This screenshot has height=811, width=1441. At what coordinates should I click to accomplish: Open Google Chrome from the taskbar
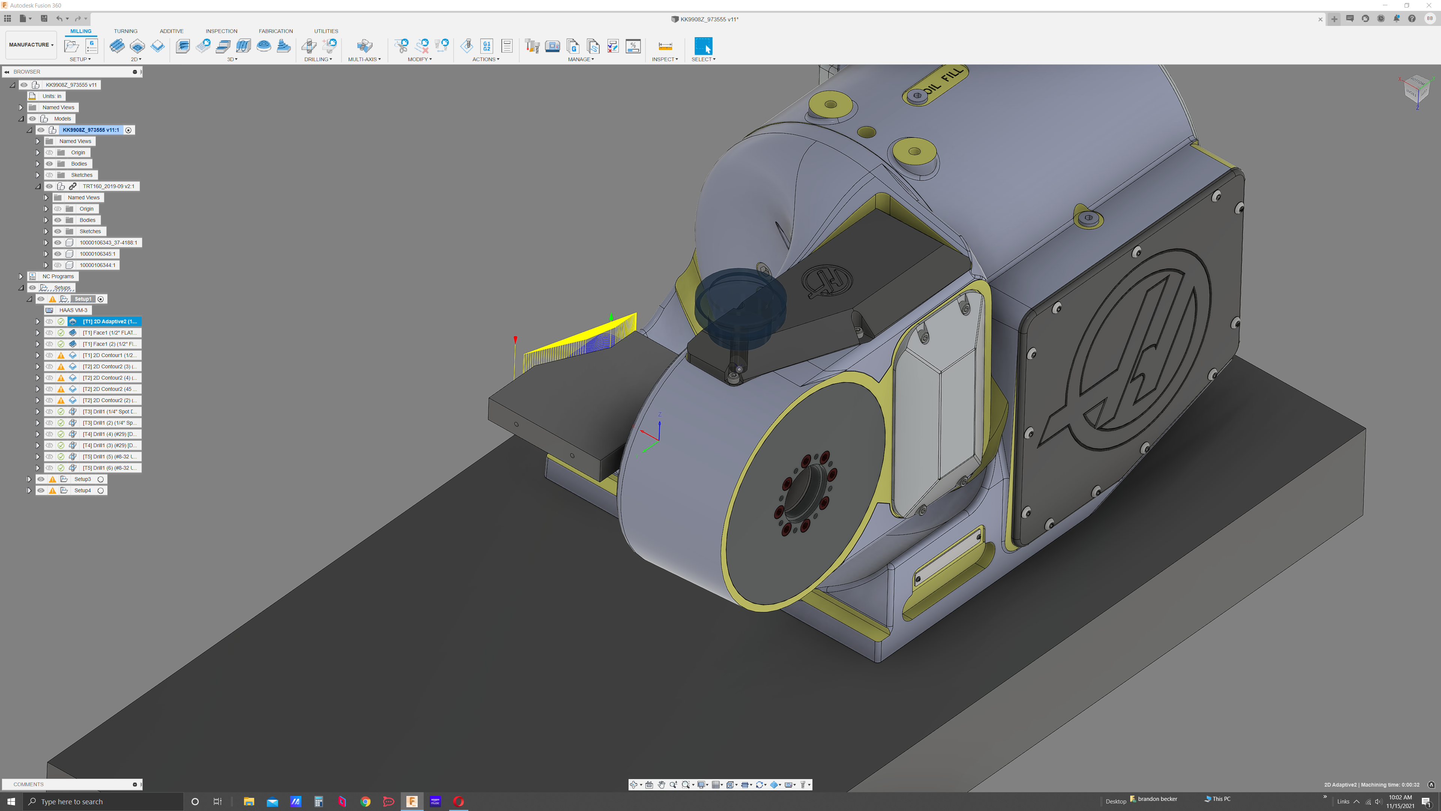click(x=365, y=802)
